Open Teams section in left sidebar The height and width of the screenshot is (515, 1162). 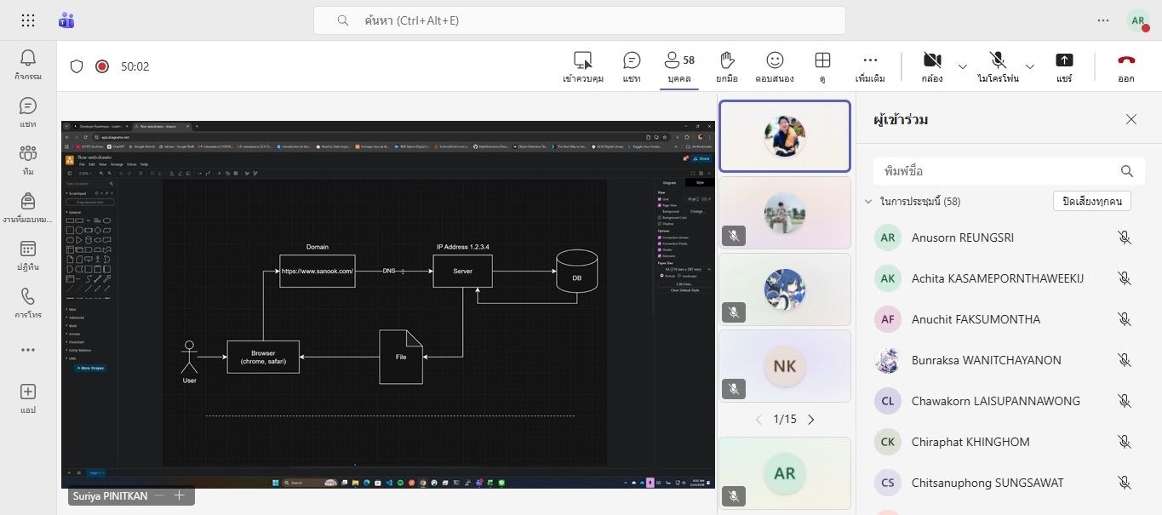28,153
